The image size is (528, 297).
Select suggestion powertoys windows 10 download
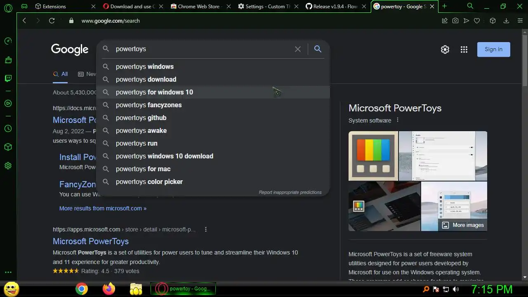coord(213,156)
